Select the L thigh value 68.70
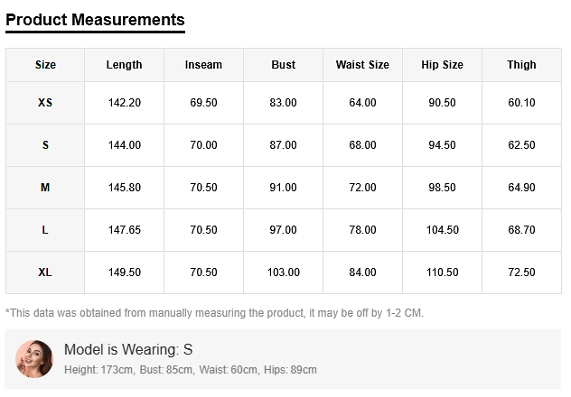571x397 pixels. pyautogui.click(x=521, y=230)
